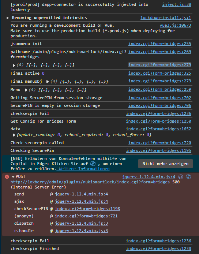This screenshot has height=254, width=199.
Task: Select the 'Get Config for Bridges form' message
Action: 43,122
